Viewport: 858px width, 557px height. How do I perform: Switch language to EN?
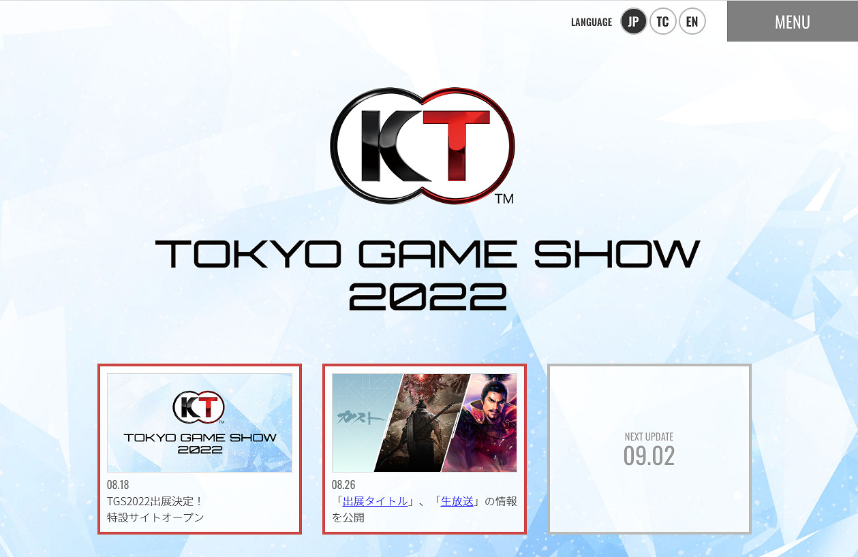692,22
